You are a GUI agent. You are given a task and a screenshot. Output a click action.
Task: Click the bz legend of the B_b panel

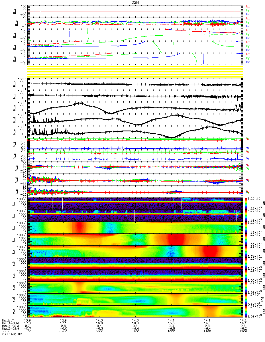point(248,6)
